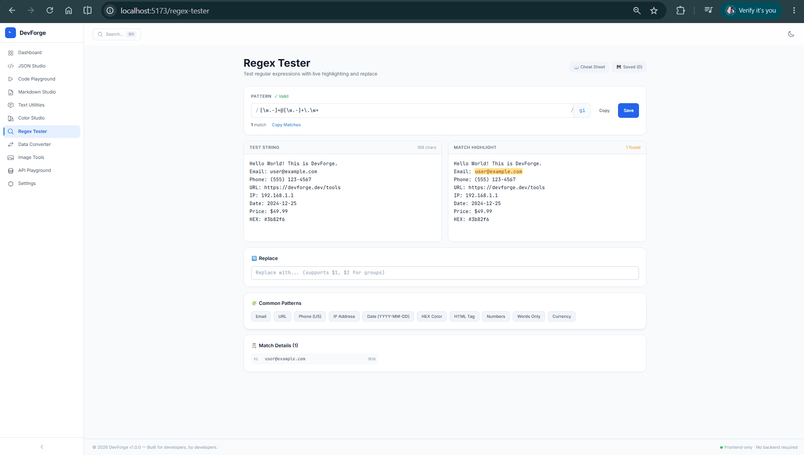Click the API Playground database icon

pos(11,171)
